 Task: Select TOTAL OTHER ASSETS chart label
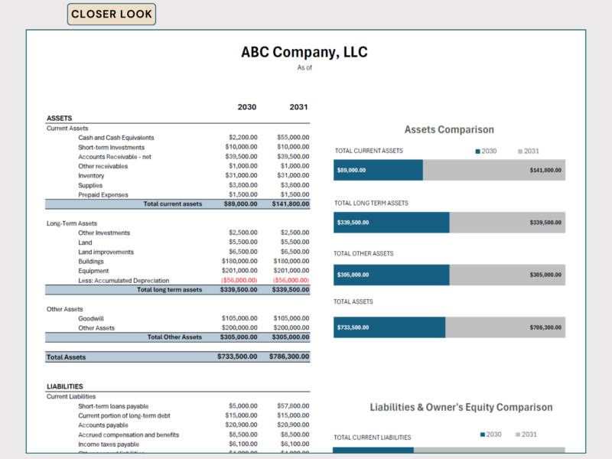[363, 254]
